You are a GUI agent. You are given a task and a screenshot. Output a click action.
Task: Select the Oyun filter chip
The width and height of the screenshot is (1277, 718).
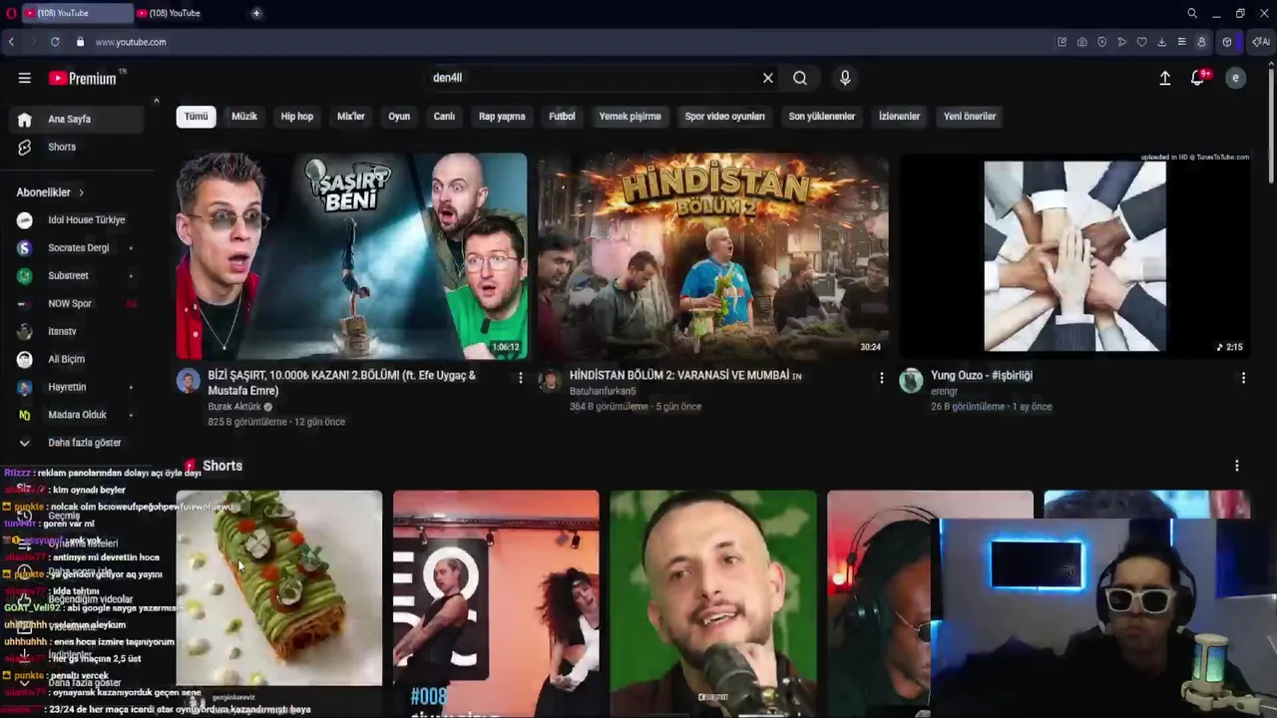pyautogui.click(x=399, y=117)
